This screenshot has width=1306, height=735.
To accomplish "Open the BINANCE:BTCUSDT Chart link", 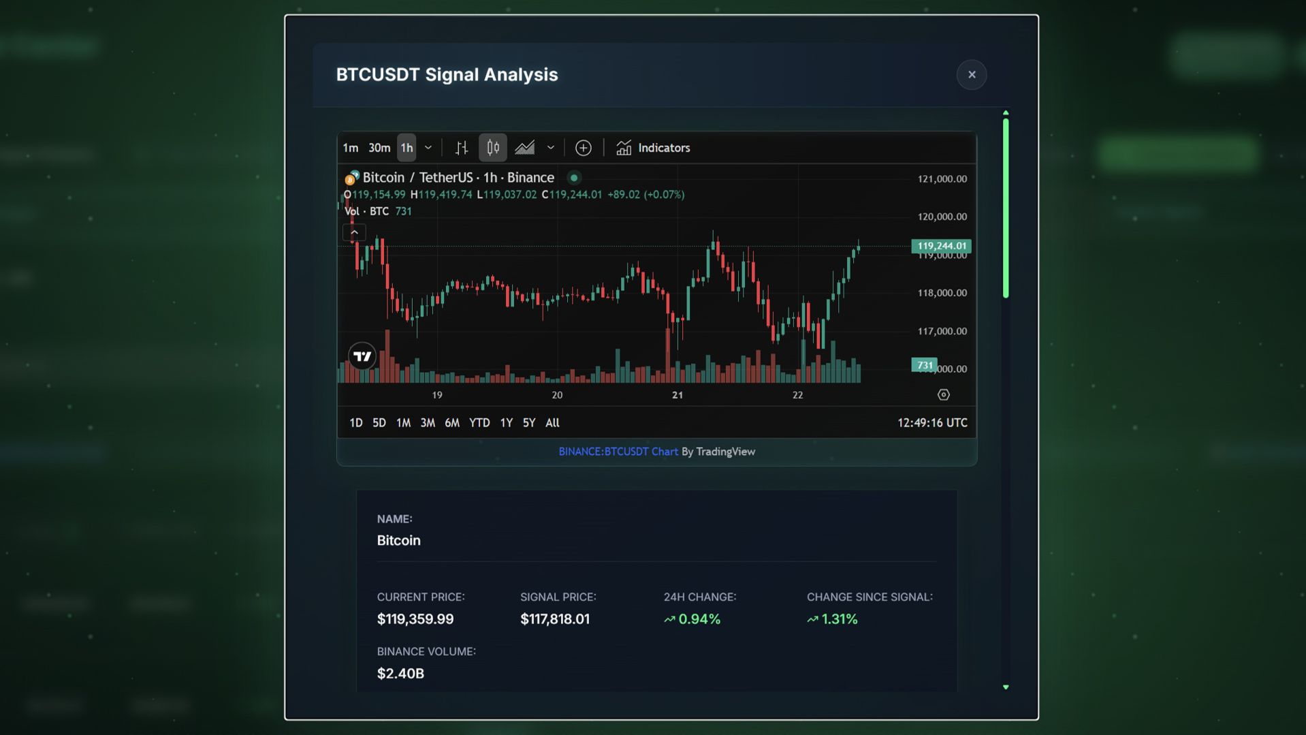I will (x=618, y=452).
